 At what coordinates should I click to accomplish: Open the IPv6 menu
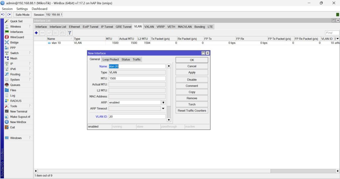click(x=13, y=69)
